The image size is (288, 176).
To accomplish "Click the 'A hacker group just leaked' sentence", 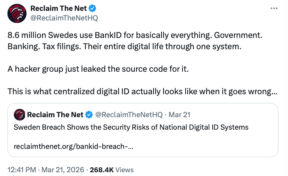I will pyautogui.click(x=98, y=69).
